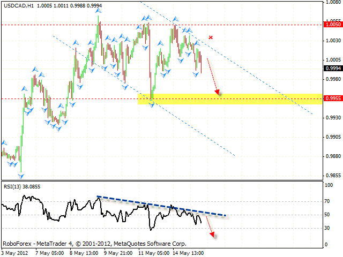Click lowest fractal arrow near 0.9855
The height and width of the screenshot is (257, 343).
21,175
